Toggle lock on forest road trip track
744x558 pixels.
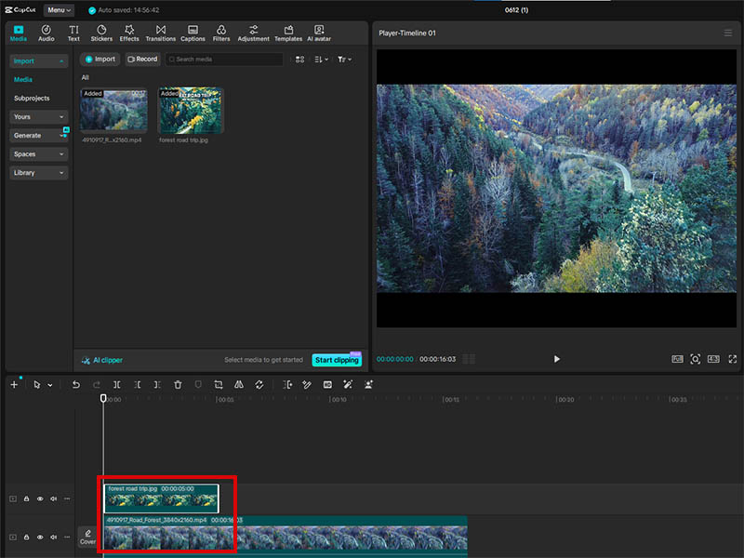click(x=27, y=498)
